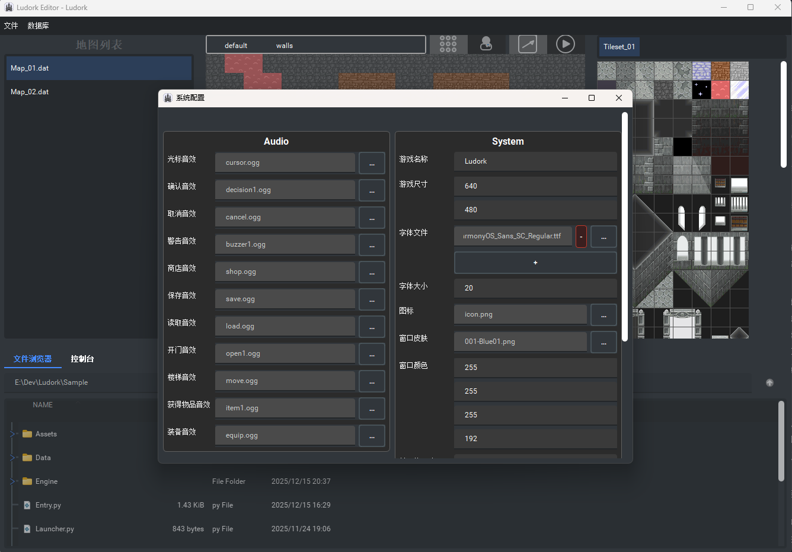This screenshot has height=552, width=792.
Task: Switch to the 控制台 tab
Action: [x=82, y=359]
